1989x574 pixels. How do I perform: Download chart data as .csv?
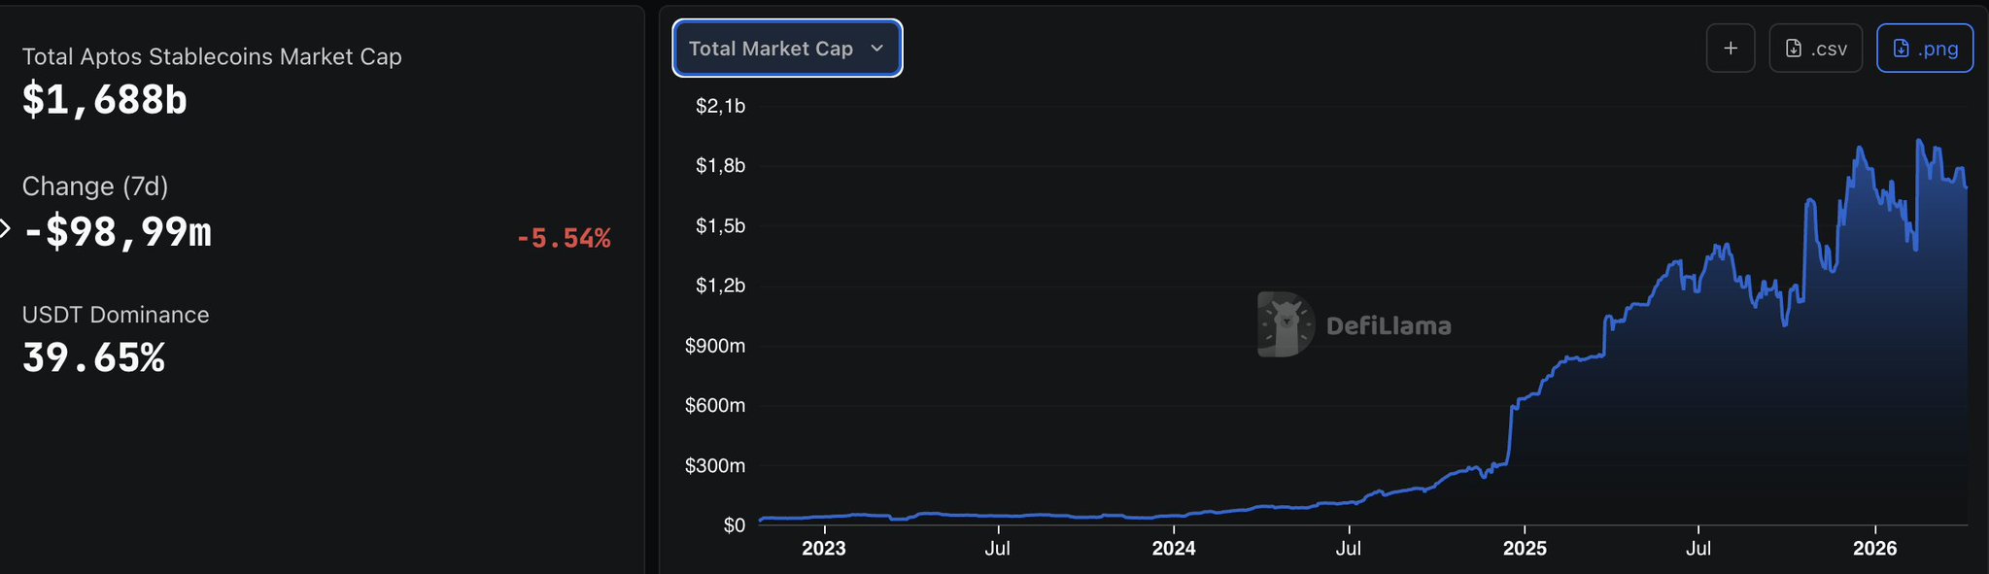coord(1815,49)
